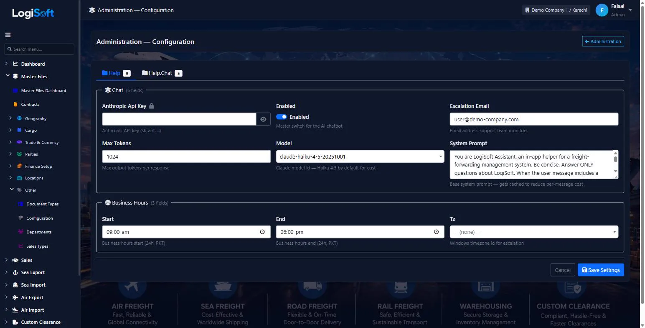Click the Sea Export anchor icon
The height and width of the screenshot is (328, 645).
coord(15,272)
